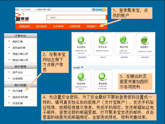This screenshot has height=124, width=165.
Task: Open 商城订单认领 in the sidebar
Action: pyautogui.click(x=20, y=60)
